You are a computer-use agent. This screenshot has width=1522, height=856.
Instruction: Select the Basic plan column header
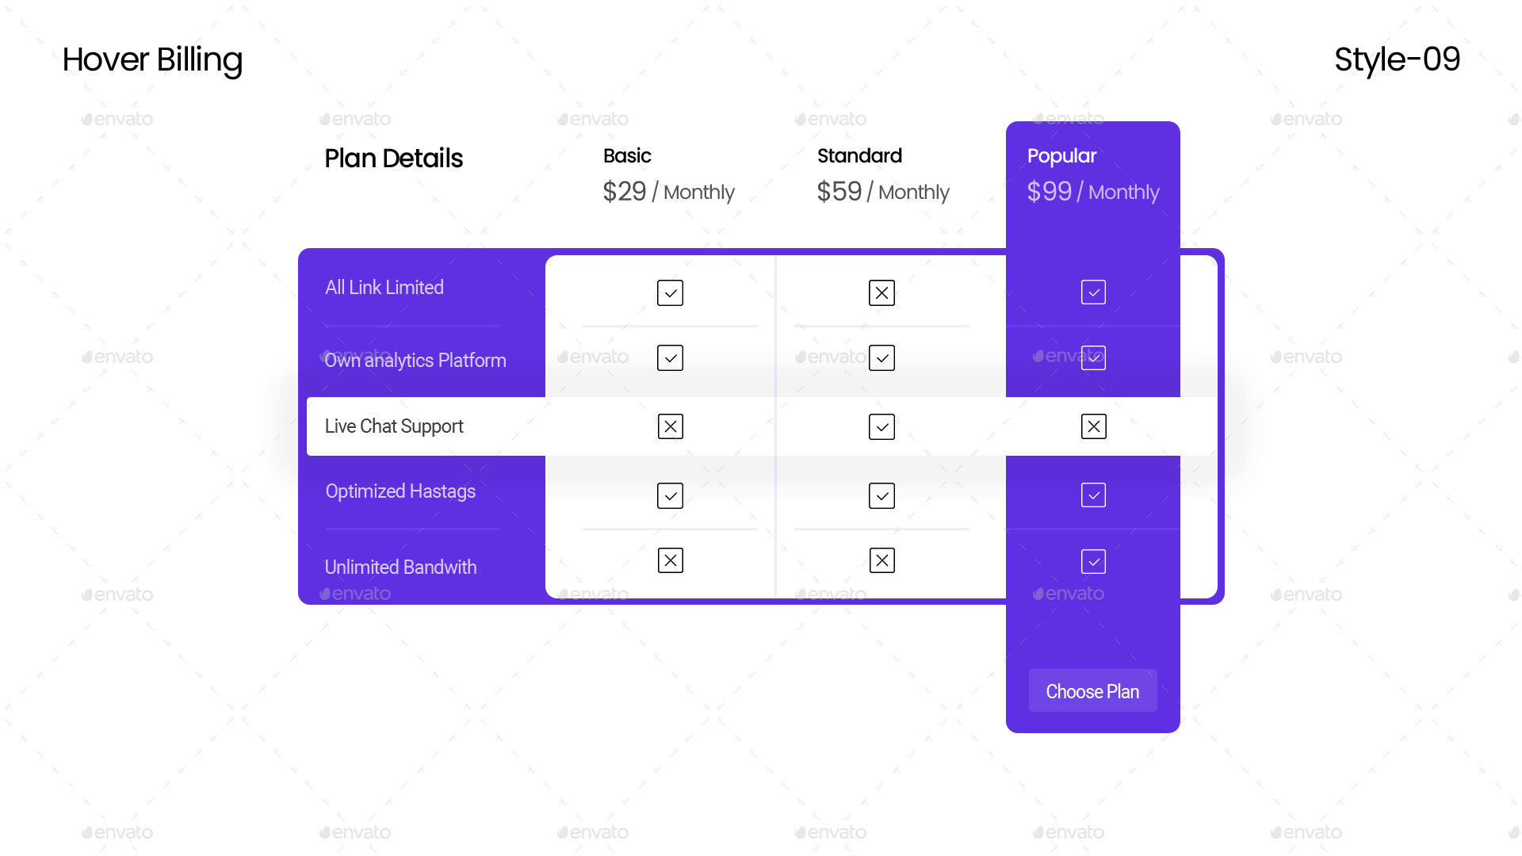tap(626, 156)
